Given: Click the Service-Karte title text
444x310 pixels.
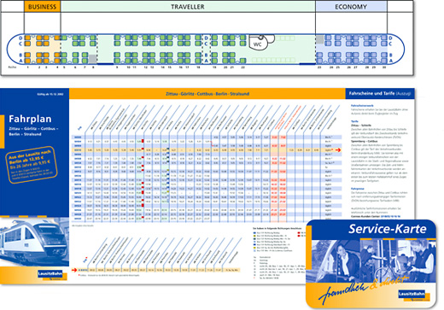Looking at the screenshot, I should tap(388, 229).
